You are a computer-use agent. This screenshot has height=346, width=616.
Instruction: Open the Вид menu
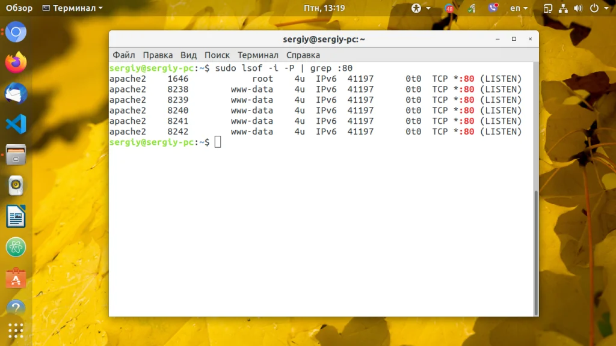(x=188, y=55)
